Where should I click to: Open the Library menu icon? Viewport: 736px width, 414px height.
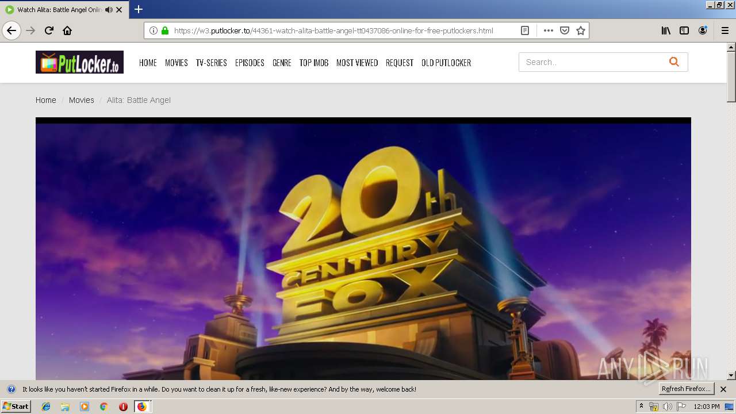[666, 30]
